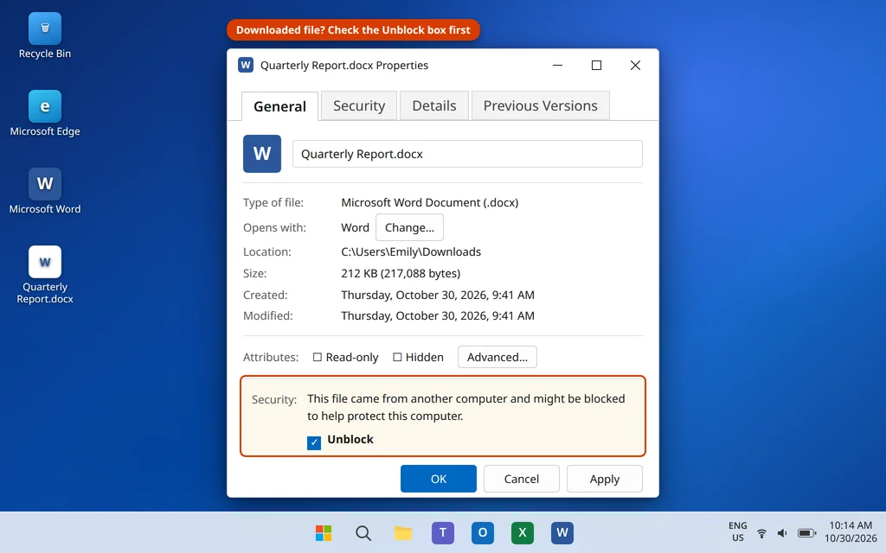Image resolution: width=886 pixels, height=553 pixels.
Task: Open File Explorer from the taskbar
Action: pyautogui.click(x=403, y=532)
